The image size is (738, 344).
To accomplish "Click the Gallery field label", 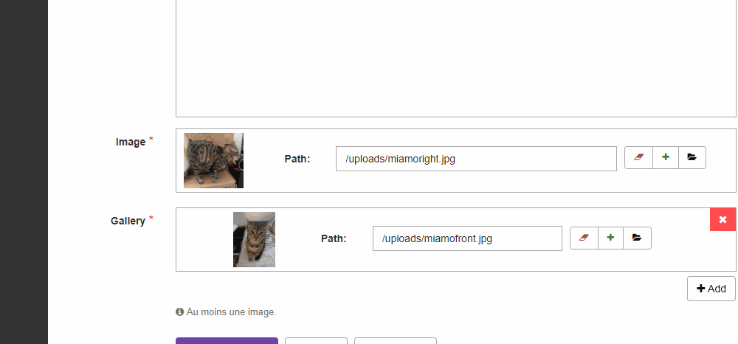I will click(x=128, y=221).
